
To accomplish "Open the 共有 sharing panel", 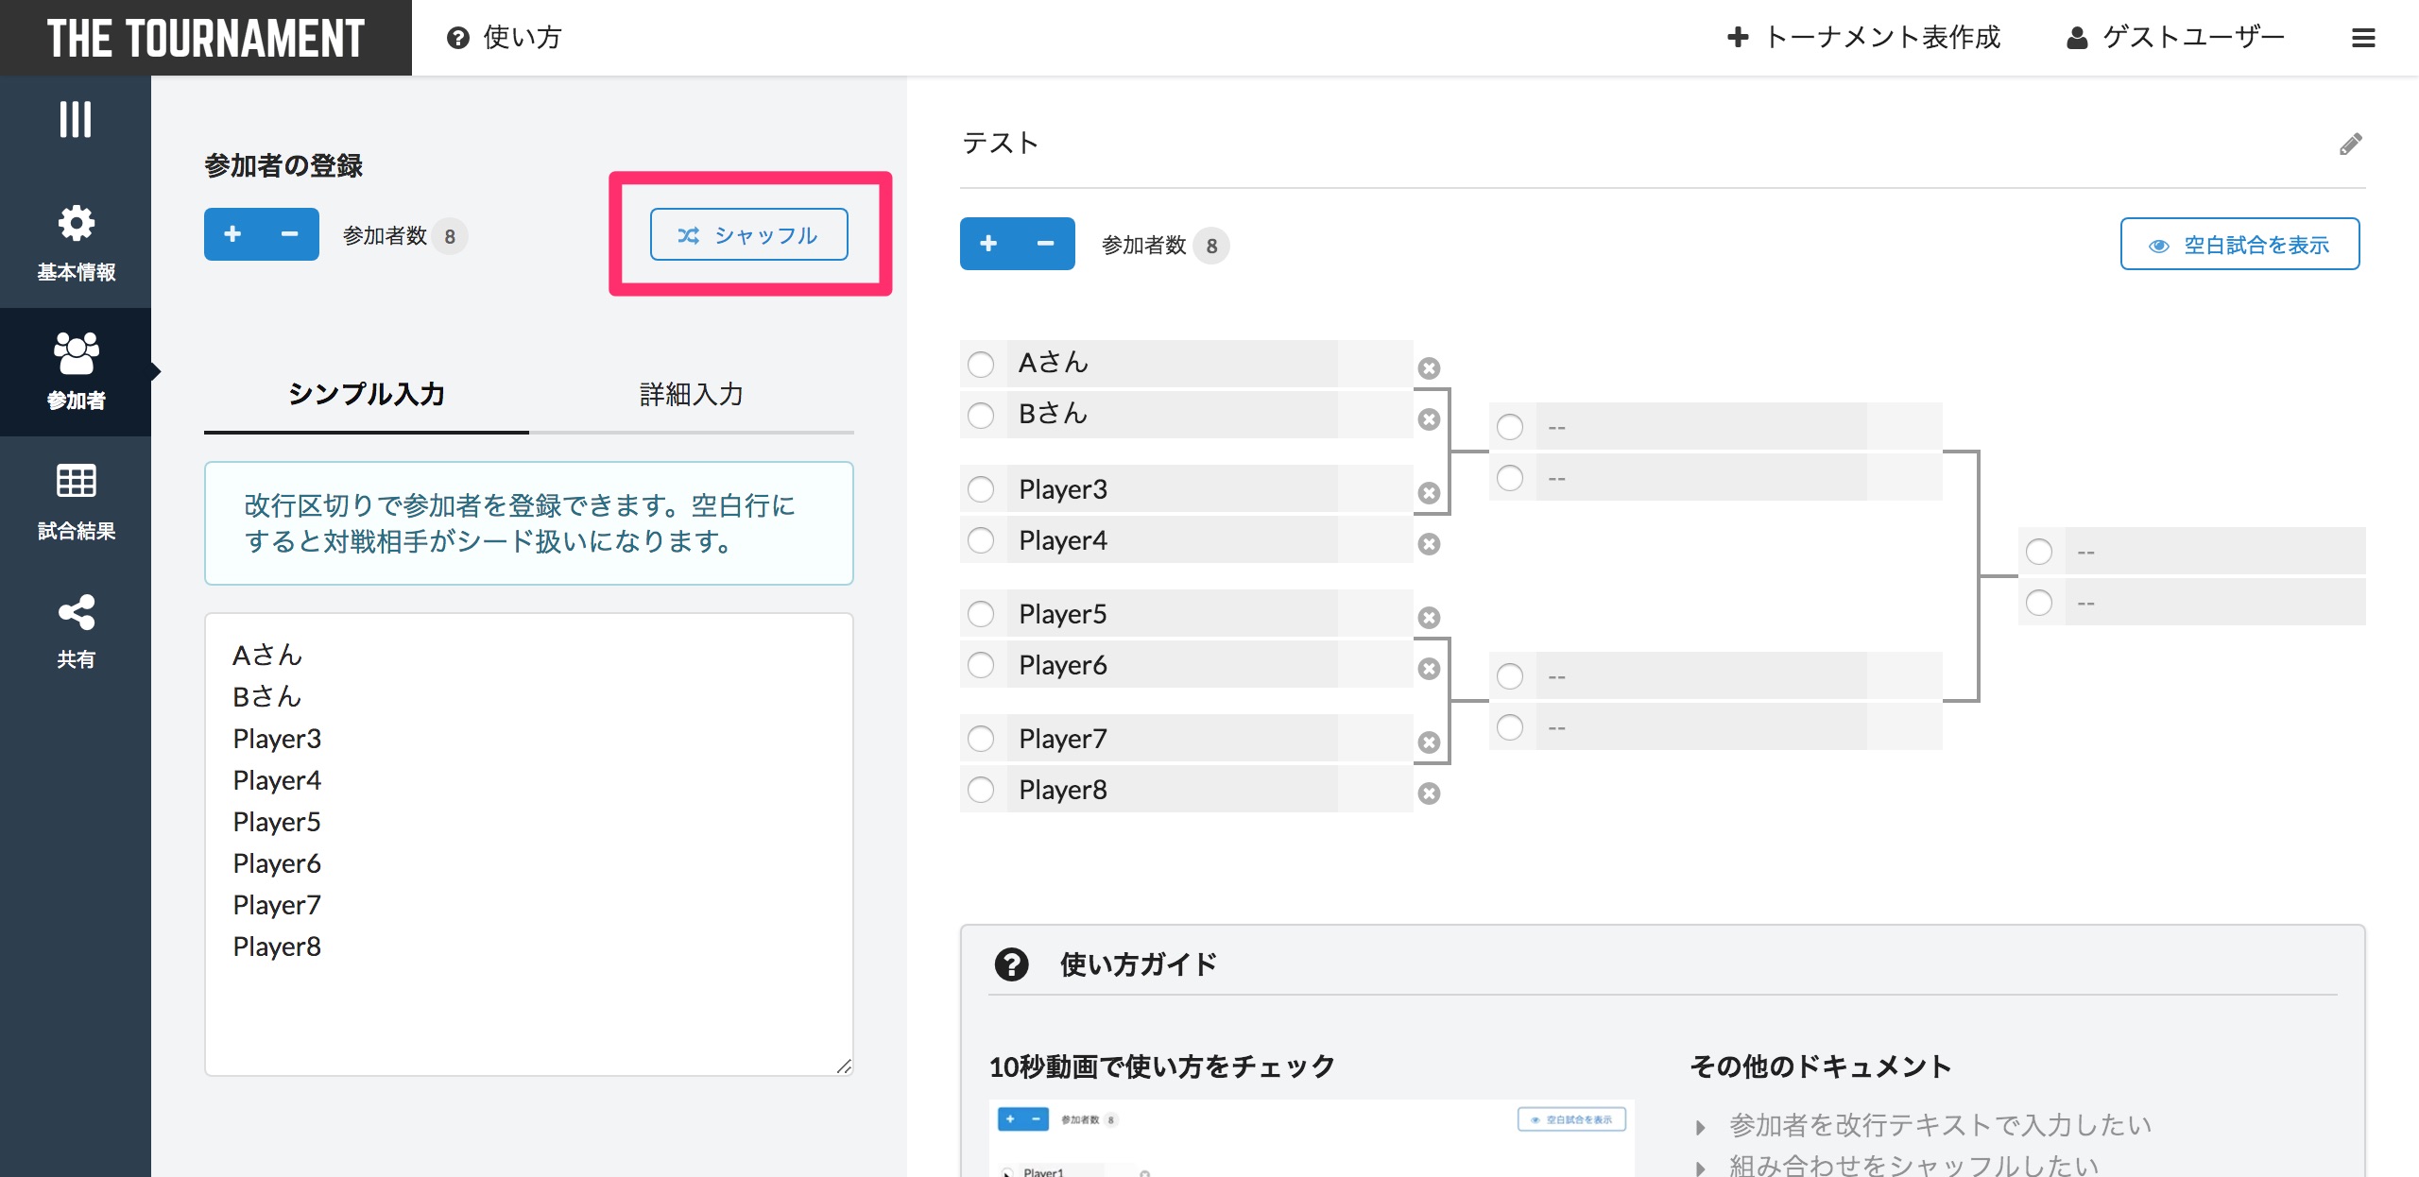I will click(76, 631).
